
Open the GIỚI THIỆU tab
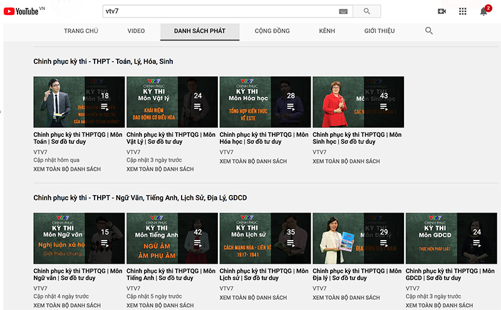click(380, 31)
